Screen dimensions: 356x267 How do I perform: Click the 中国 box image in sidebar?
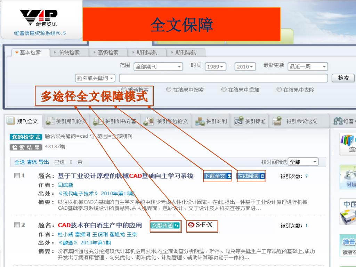tap(348, 212)
